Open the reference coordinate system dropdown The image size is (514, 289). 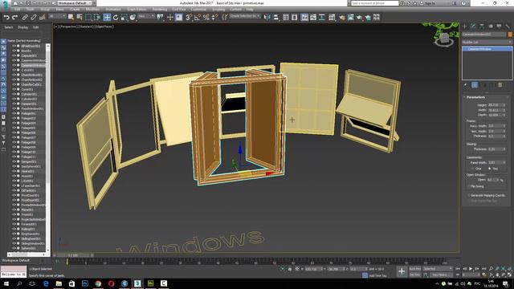[146, 16]
